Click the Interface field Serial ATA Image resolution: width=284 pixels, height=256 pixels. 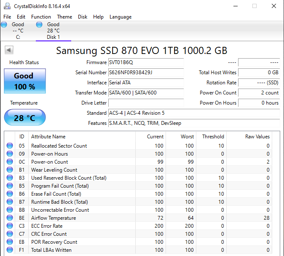click(x=146, y=83)
